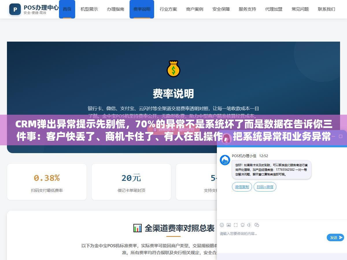
Task: Click the 20元 借记卡单笔封顶 card
Action: [131, 182]
